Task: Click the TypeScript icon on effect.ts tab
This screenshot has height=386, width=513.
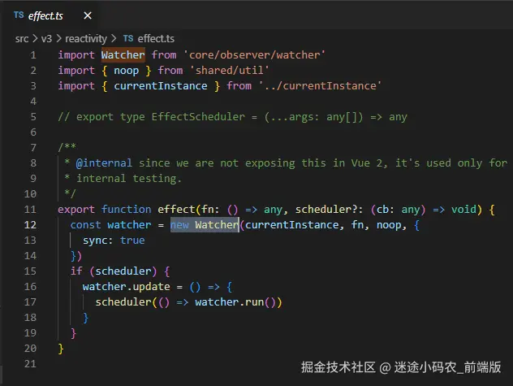Action: click(x=19, y=15)
